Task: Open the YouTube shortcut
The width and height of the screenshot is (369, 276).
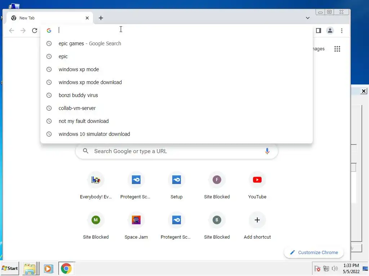Action: pos(257,186)
